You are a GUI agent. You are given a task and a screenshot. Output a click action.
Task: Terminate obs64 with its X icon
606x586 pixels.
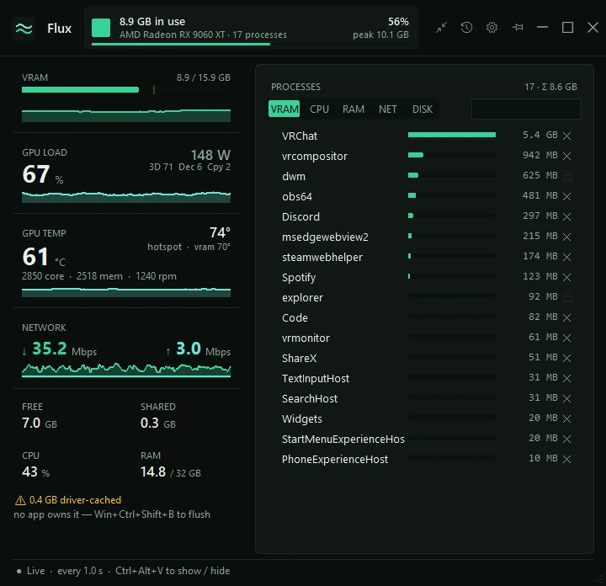tap(566, 196)
